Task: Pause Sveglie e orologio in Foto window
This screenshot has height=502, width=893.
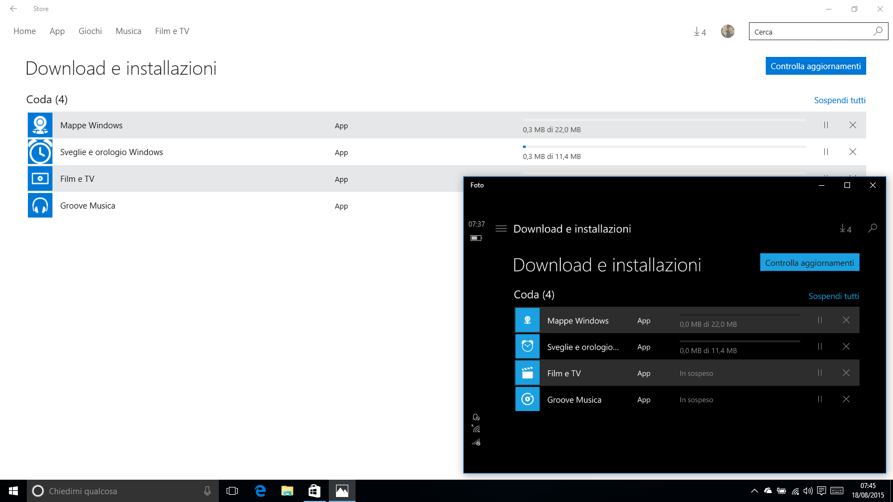Action: 820,346
